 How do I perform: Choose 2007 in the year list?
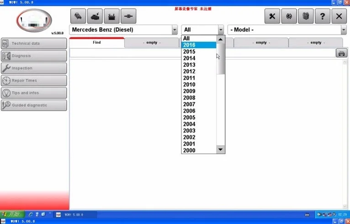[199, 104]
